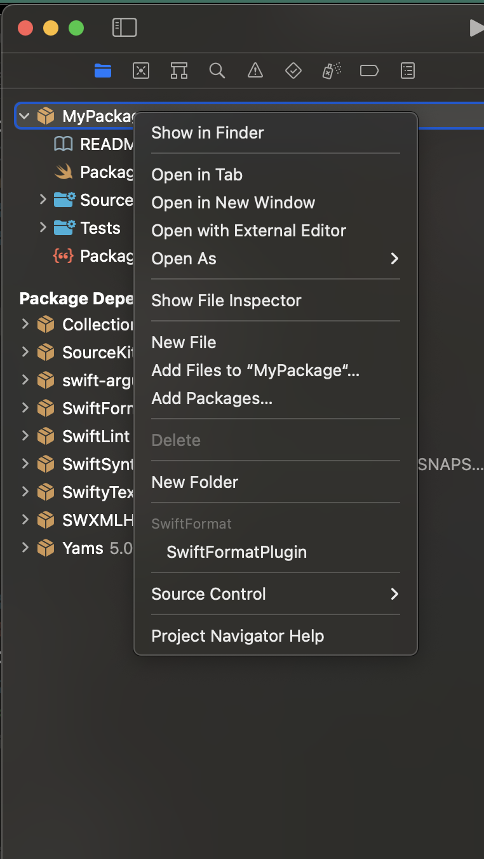Expand the SwiftLint package dependency
The height and width of the screenshot is (859, 484).
(x=25, y=436)
